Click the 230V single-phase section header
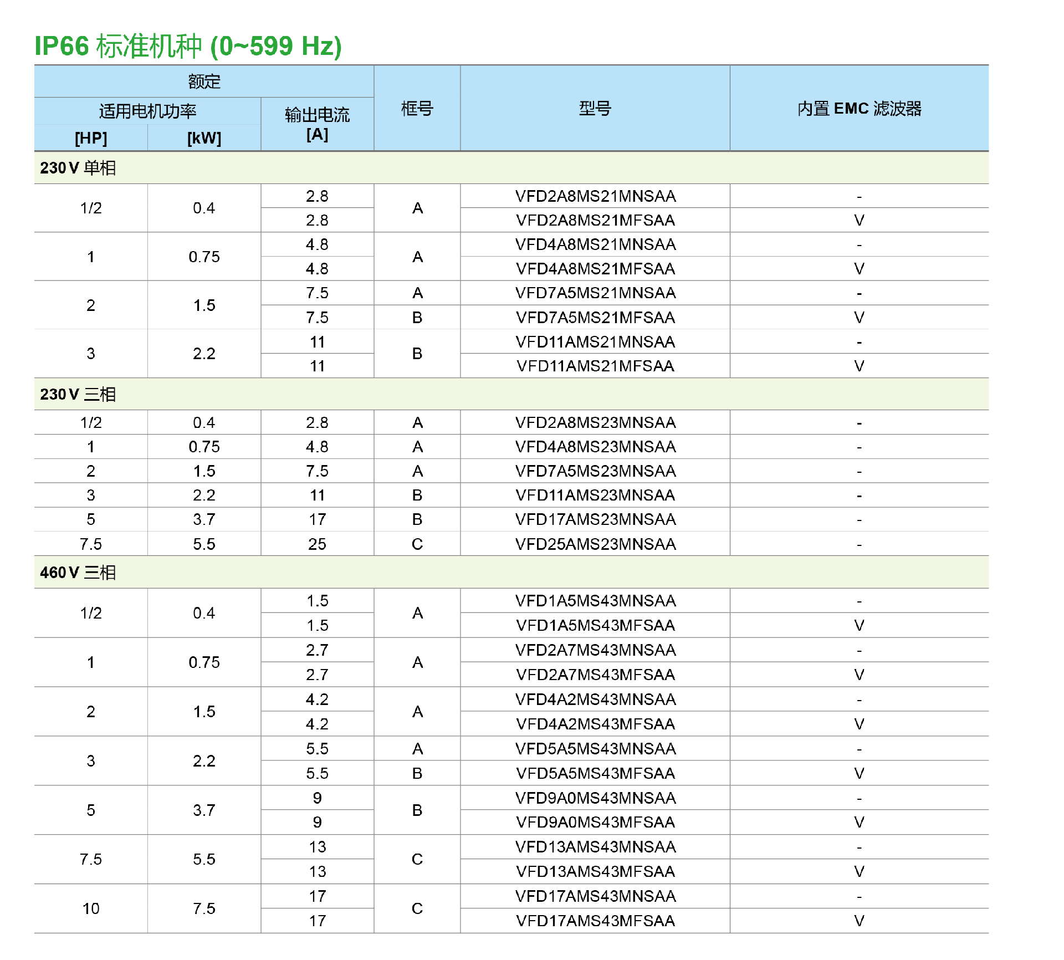Image resolution: width=1064 pixels, height=960 pixels. 78,168
